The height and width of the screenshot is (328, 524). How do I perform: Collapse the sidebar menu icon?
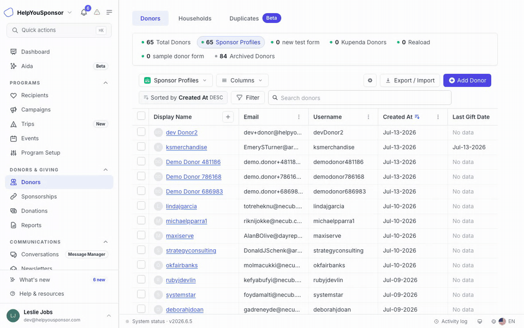(109, 13)
